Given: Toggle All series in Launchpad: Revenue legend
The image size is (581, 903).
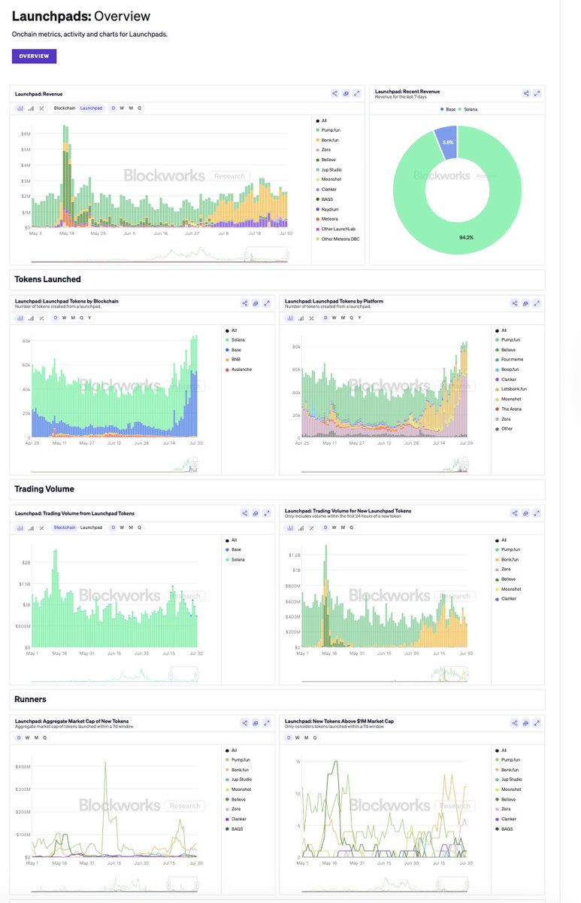Looking at the screenshot, I should point(322,120).
